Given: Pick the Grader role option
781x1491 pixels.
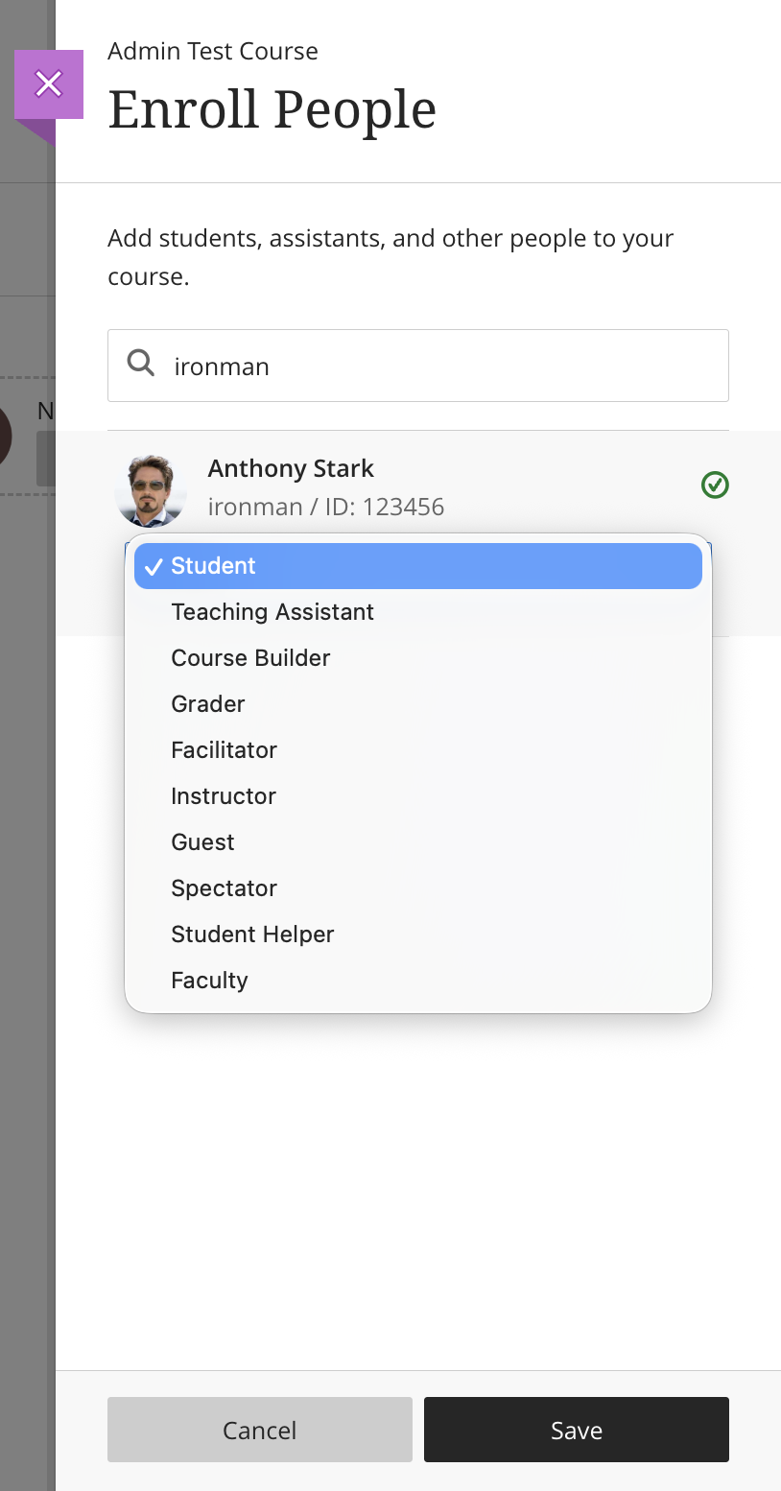Looking at the screenshot, I should point(208,704).
